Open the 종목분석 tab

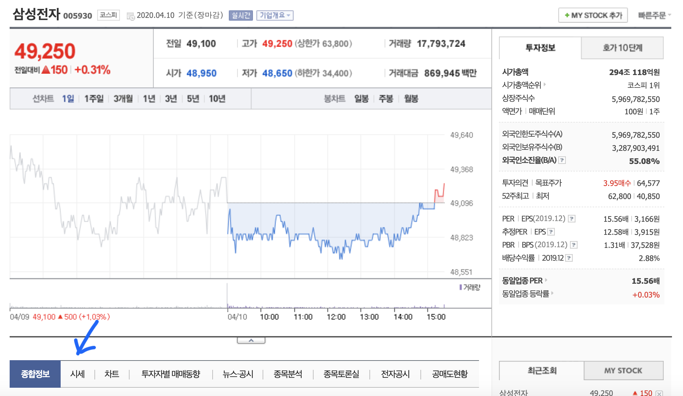288,374
